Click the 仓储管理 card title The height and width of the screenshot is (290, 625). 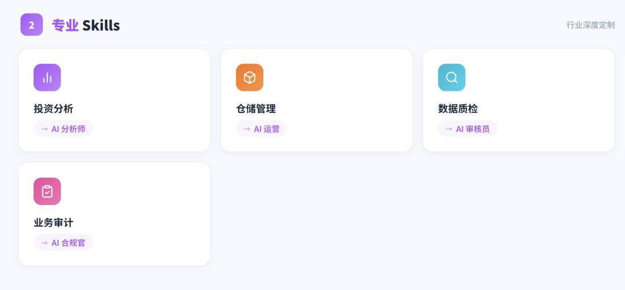[x=256, y=109]
